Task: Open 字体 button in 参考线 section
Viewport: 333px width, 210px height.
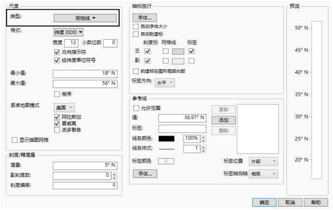Action: click(x=145, y=174)
